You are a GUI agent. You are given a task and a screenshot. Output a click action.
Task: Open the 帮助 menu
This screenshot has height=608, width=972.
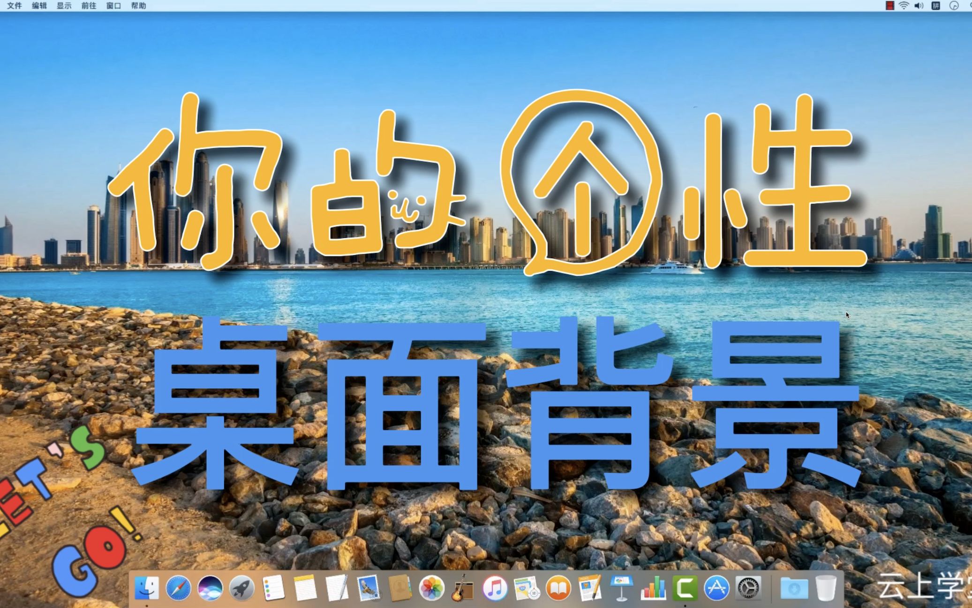tap(138, 6)
